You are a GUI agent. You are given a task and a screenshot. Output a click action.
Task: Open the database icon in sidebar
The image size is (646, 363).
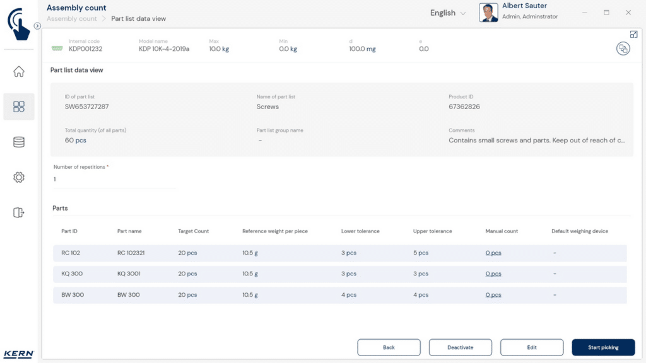(x=19, y=142)
